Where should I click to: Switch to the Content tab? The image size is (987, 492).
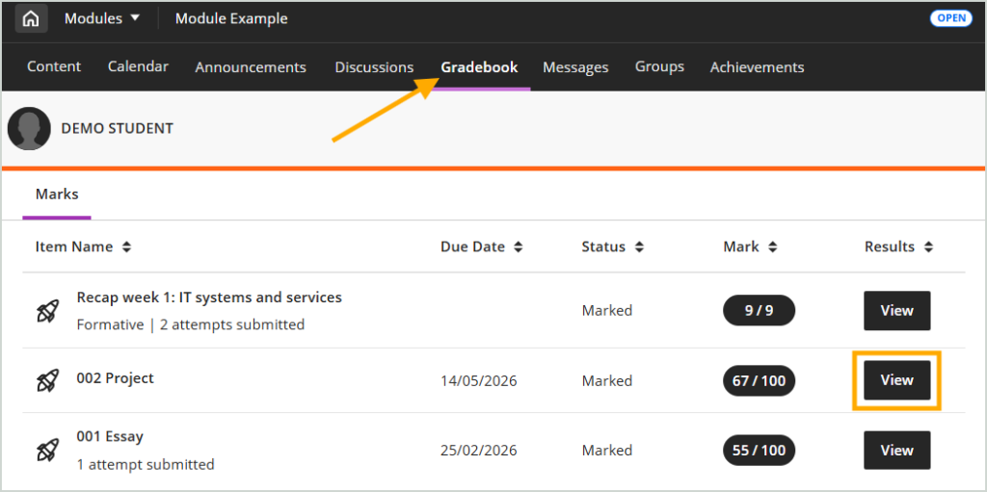pyautogui.click(x=54, y=66)
